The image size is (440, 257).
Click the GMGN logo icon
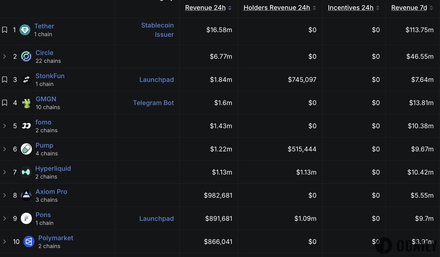point(26,103)
